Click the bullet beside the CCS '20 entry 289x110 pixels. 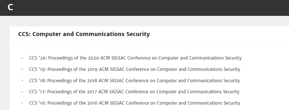click(22, 58)
